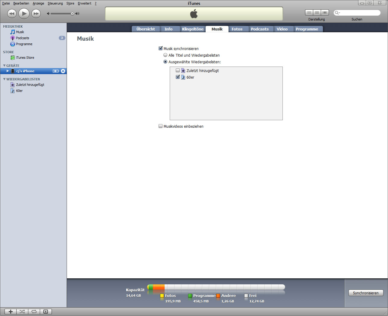
Task: Add a new playlist with the plus button
Action: [11, 311]
